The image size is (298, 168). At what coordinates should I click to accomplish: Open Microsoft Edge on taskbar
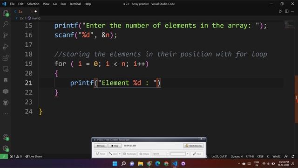point(157,164)
